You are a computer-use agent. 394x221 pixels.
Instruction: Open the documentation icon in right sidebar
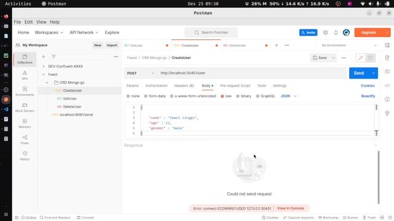[x=387, y=58]
